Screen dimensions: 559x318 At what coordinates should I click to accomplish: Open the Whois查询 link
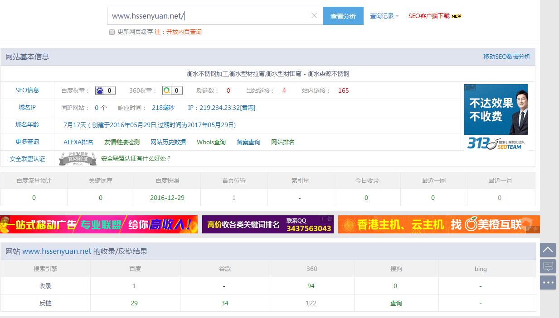211,142
